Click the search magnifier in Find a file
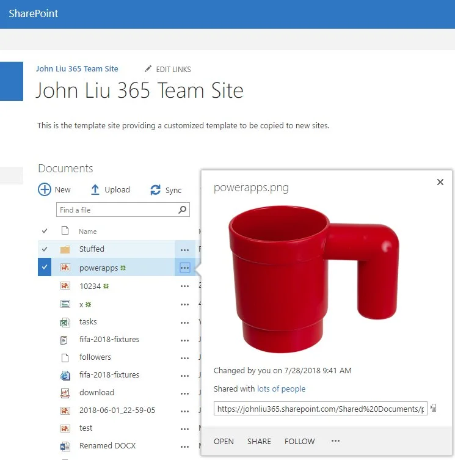Image resolution: width=455 pixels, height=460 pixels. point(182,210)
